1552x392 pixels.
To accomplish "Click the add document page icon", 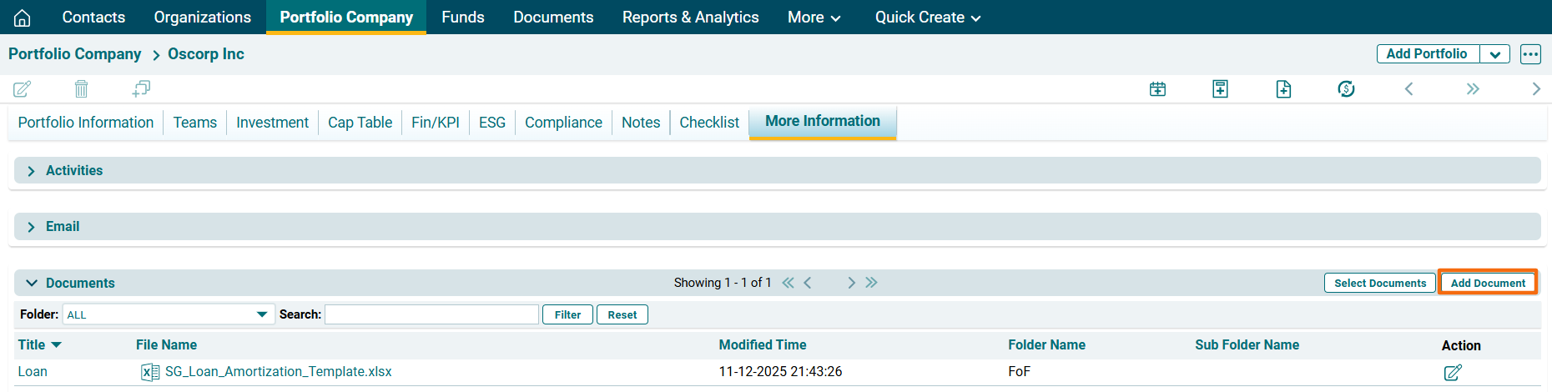I will [x=1283, y=89].
